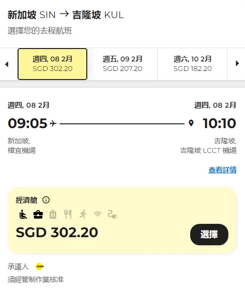Viewport: 245px width, 291px height.
Task: Click the location pin icon before 10:10
Action: (191, 123)
